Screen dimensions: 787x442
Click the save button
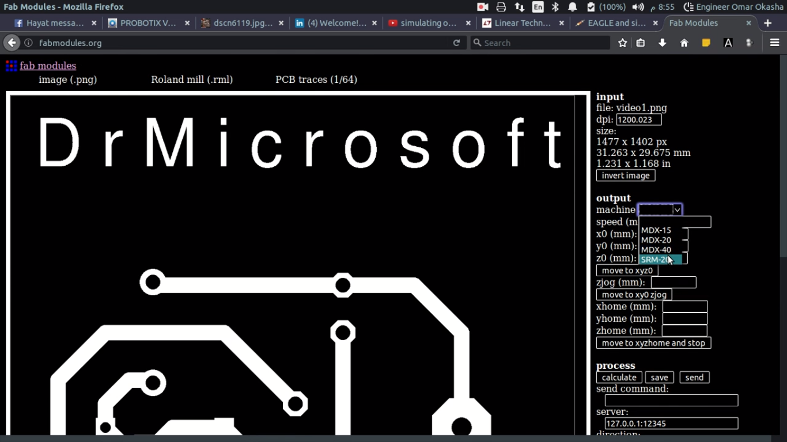pyautogui.click(x=659, y=378)
